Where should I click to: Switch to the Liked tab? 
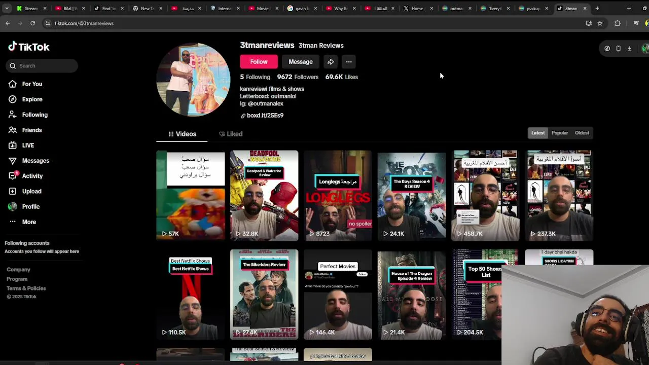[231, 134]
